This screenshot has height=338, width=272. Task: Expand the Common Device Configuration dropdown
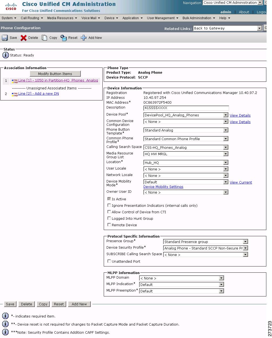click(186, 122)
